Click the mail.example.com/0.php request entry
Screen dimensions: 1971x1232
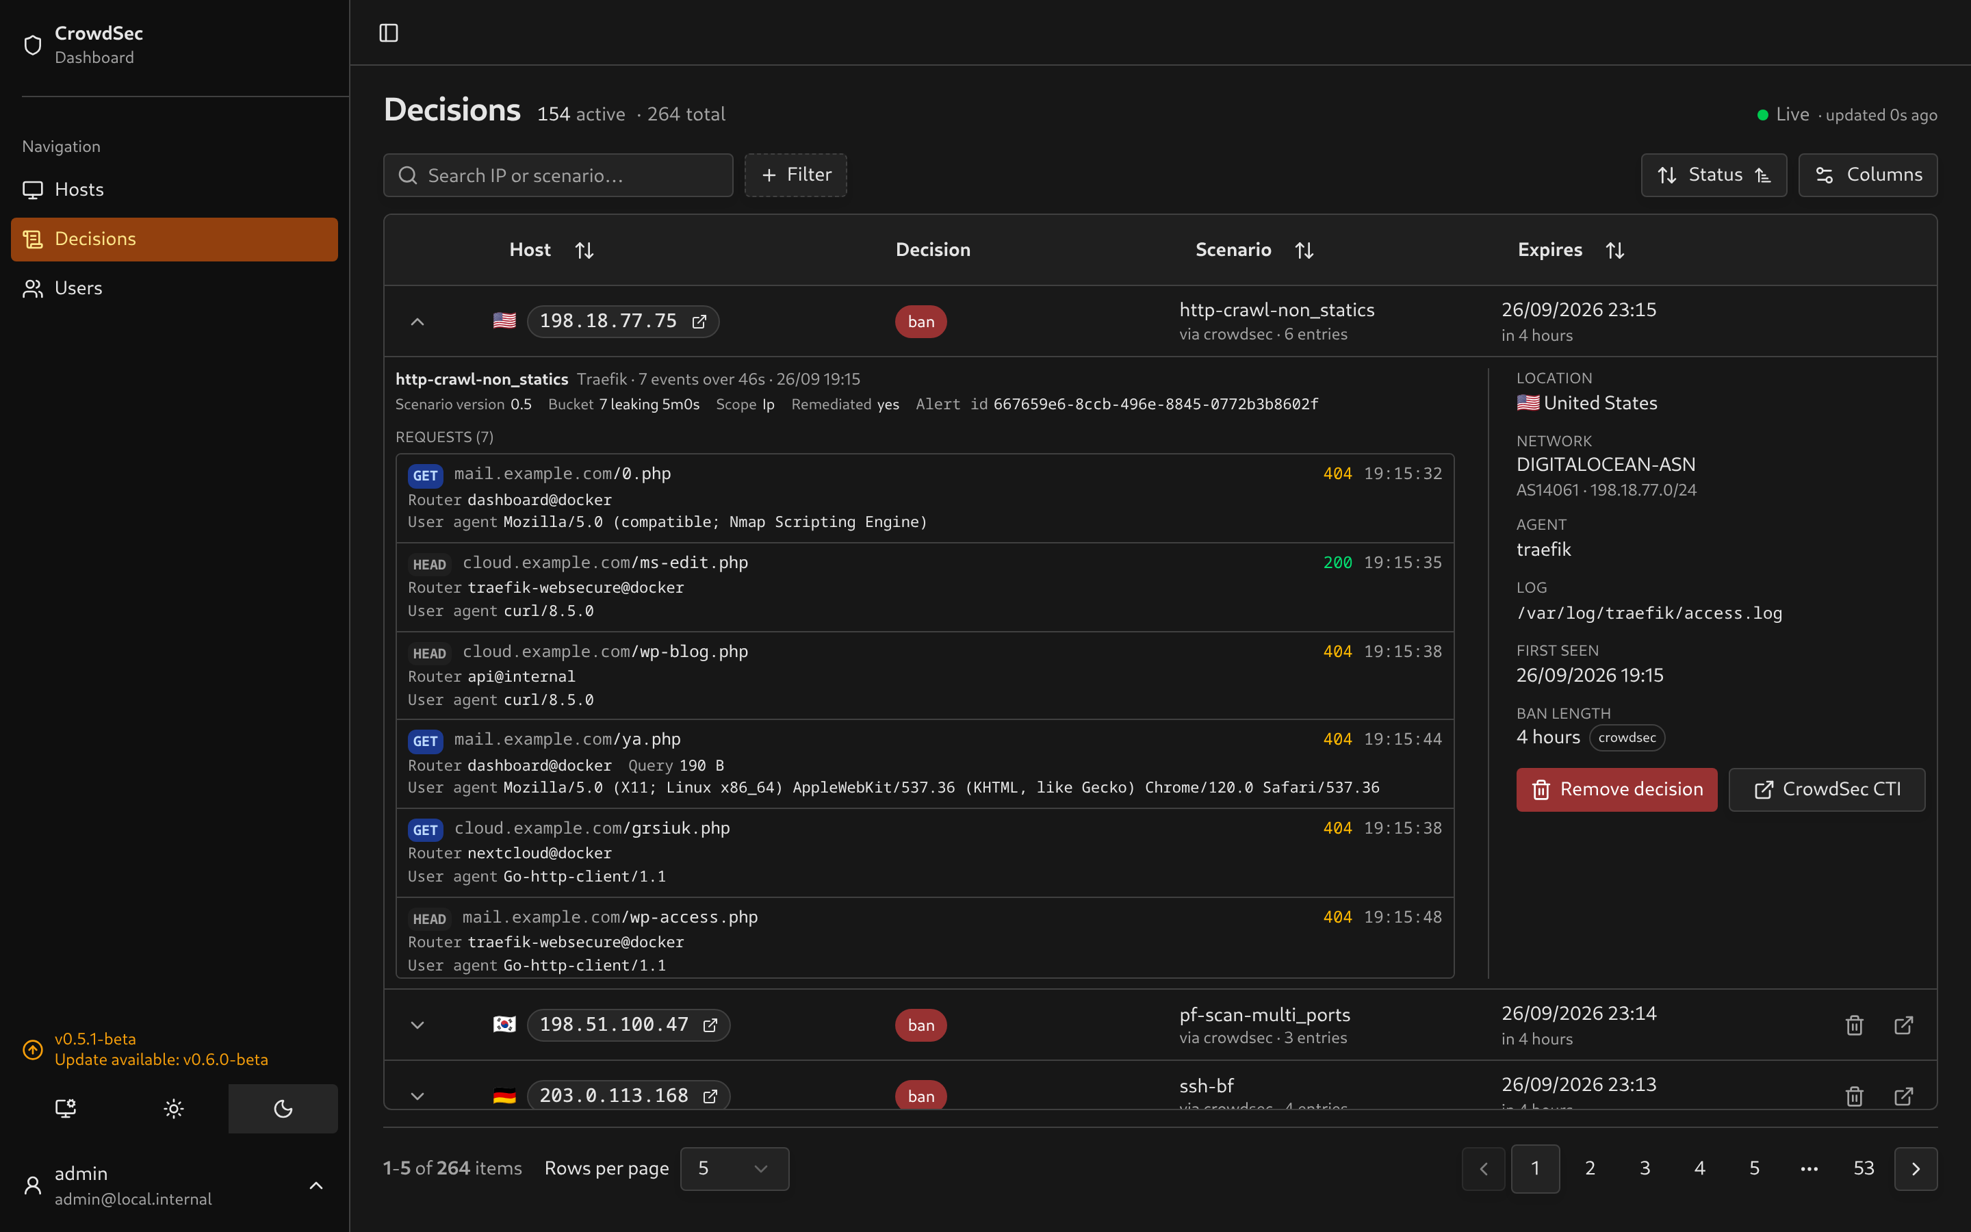pos(925,498)
